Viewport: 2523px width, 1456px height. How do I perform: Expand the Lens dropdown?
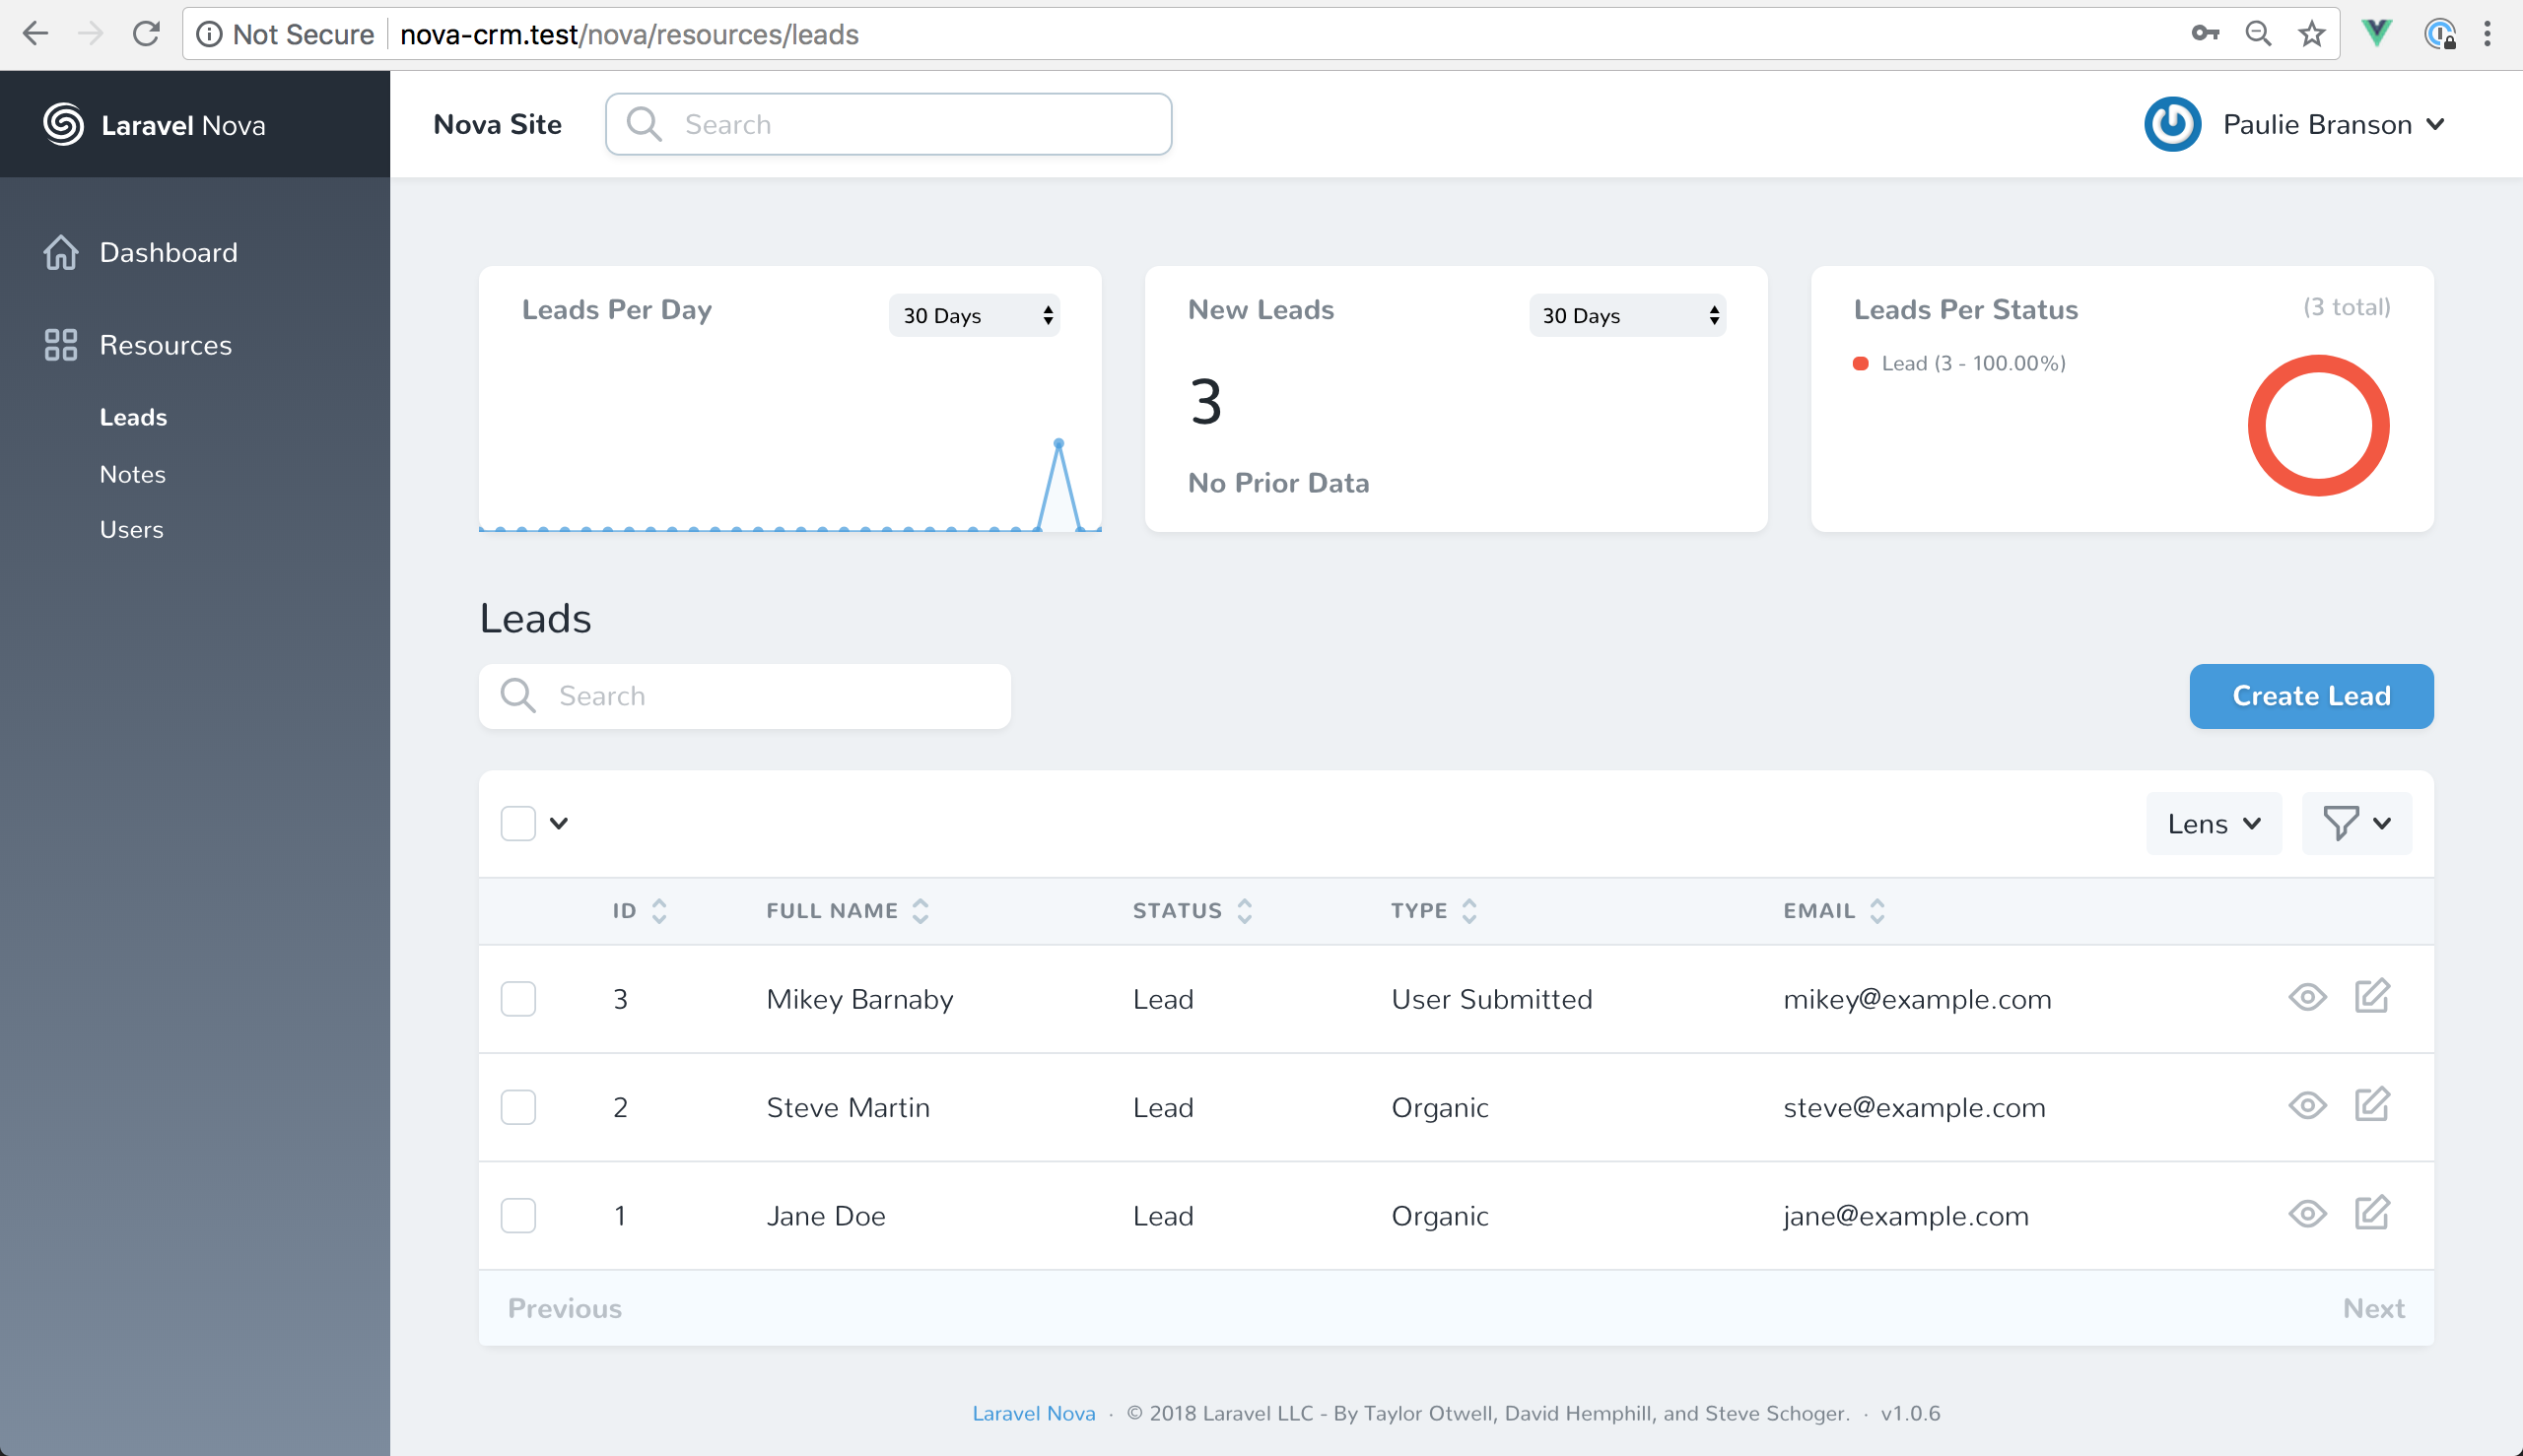tap(2213, 823)
